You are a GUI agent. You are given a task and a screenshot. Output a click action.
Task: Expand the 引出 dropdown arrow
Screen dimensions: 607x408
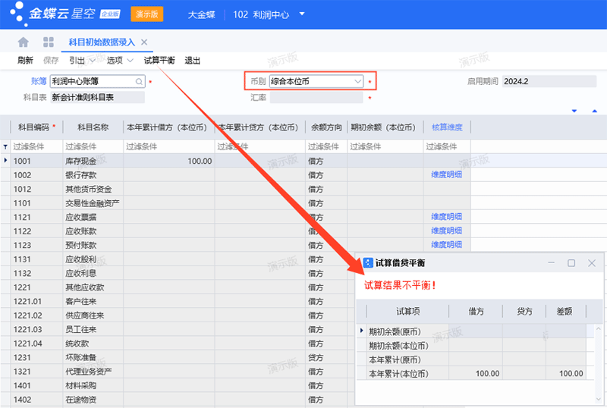coord(92,61)
